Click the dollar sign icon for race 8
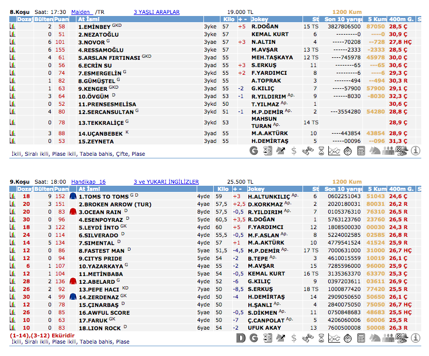 [x=294, y=151]
